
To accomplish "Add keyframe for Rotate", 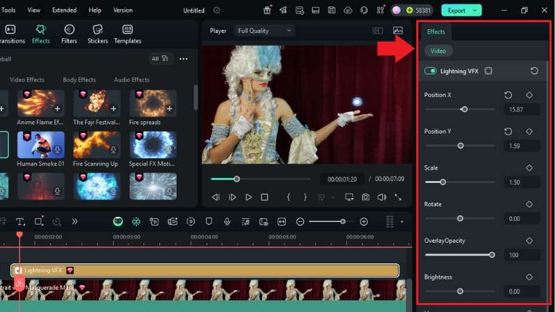I will tap(529, 205).
